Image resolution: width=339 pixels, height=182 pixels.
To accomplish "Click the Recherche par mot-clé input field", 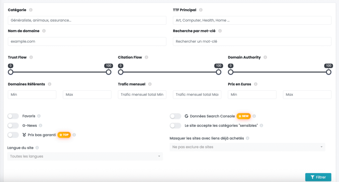I will click(x=252, y=41).
